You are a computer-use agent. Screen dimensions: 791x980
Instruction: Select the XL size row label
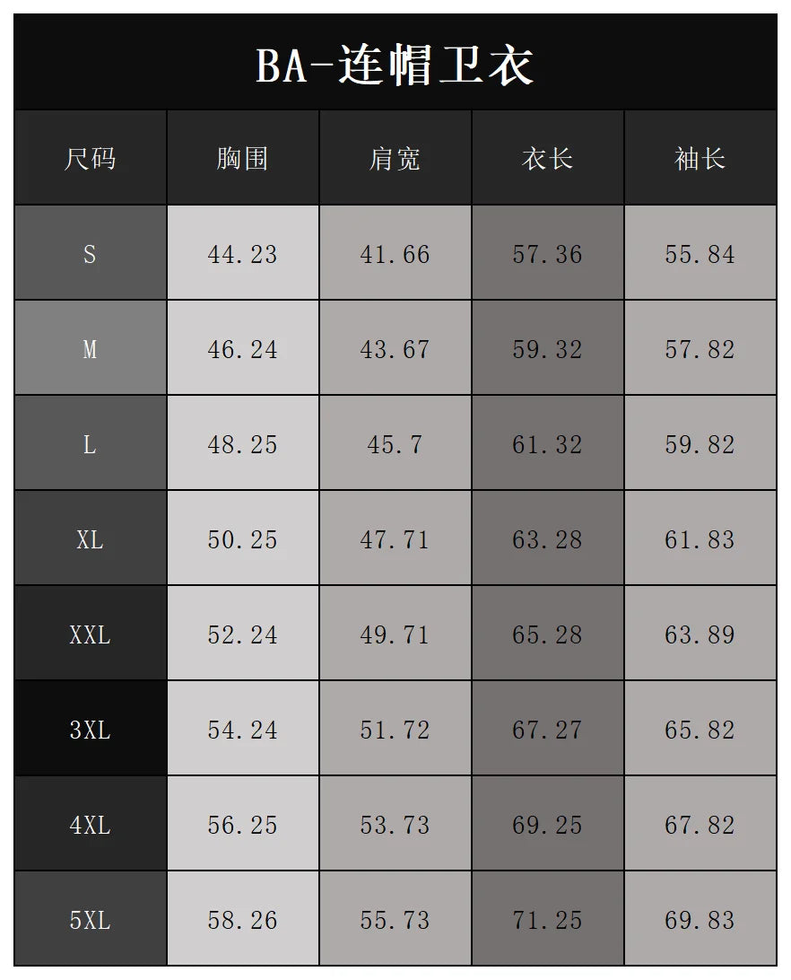90,539
